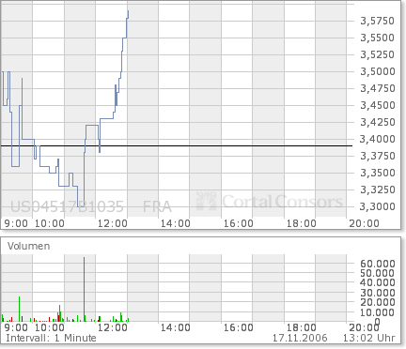
Task: Select 14:00 time label under price chart
Action: tap(176, 224)
